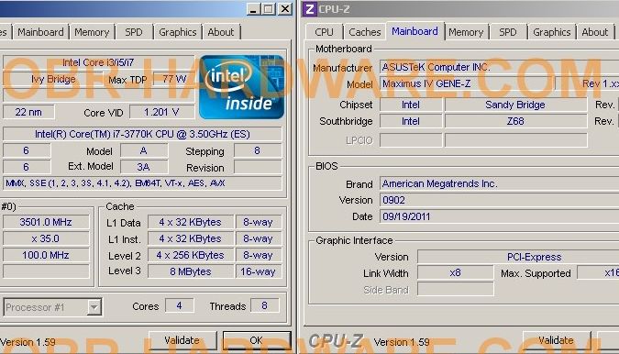
Task: Select the SPD tab in left window
Action: click(x=134, y=32)
